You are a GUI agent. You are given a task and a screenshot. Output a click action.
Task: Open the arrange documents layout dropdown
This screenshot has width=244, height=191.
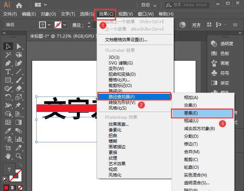coord(41,5)
